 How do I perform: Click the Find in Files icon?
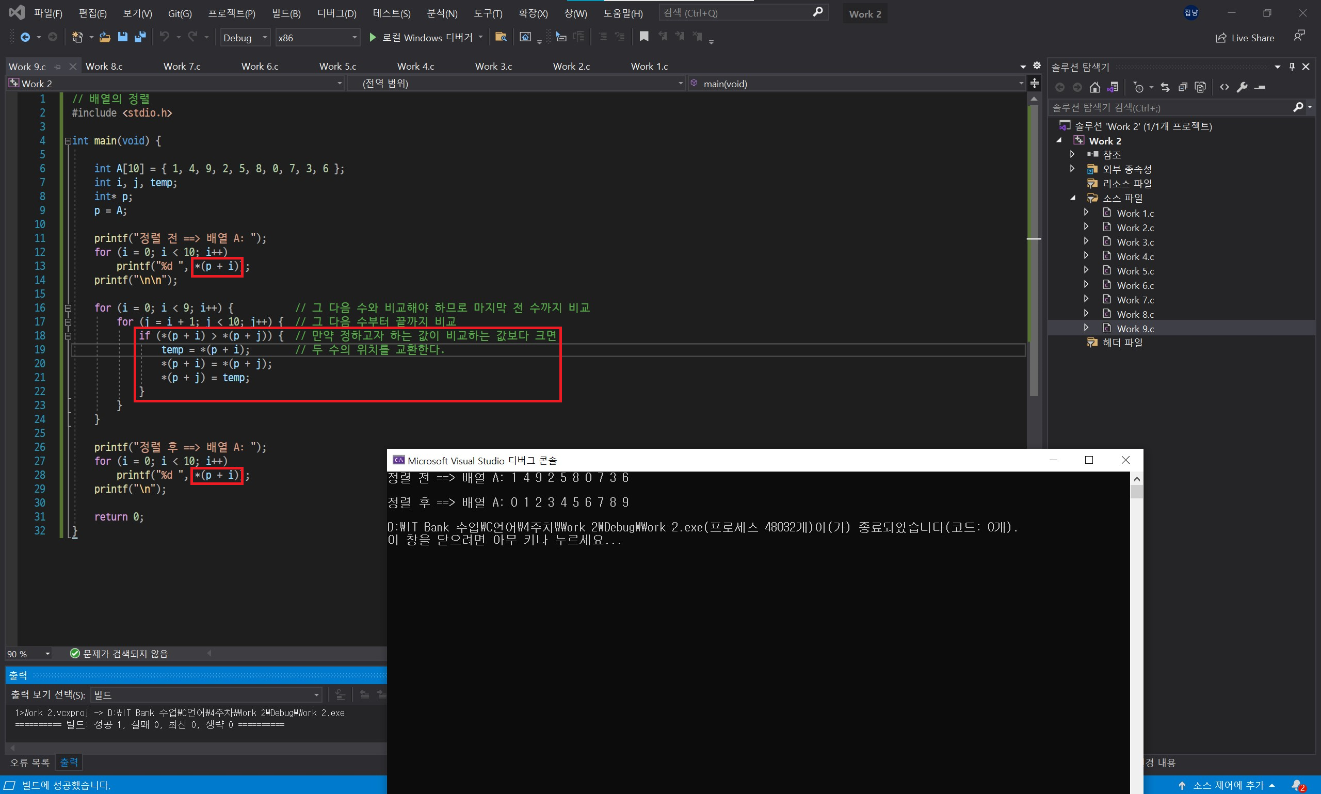click(x=501, y=37)
